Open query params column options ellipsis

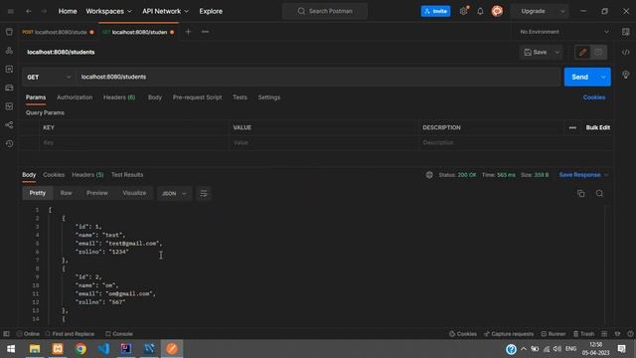pyautogui.click(x=572, y=127)
